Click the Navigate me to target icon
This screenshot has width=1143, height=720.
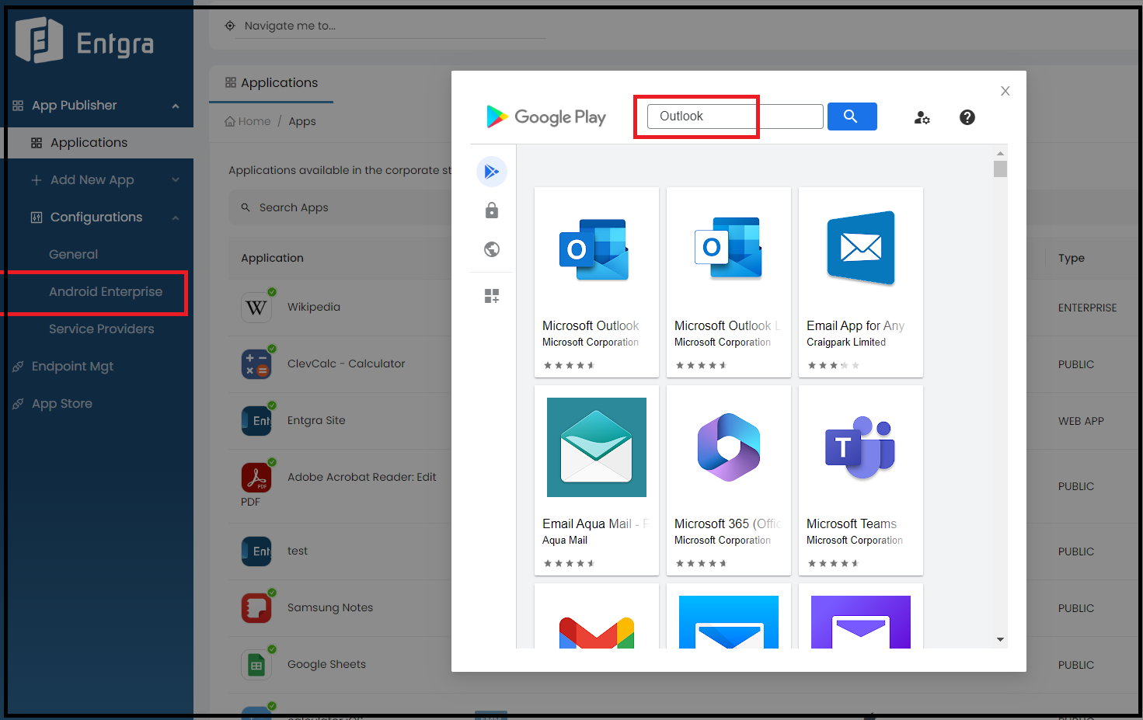point(230,26)
